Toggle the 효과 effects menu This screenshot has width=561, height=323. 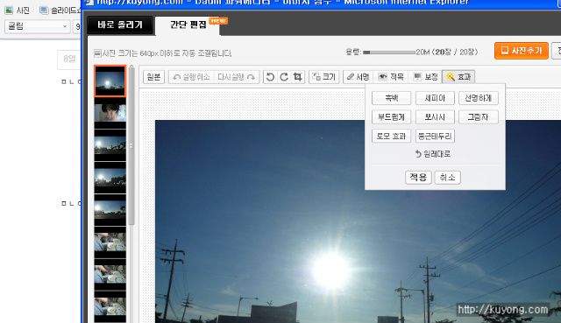coord(458,77)
